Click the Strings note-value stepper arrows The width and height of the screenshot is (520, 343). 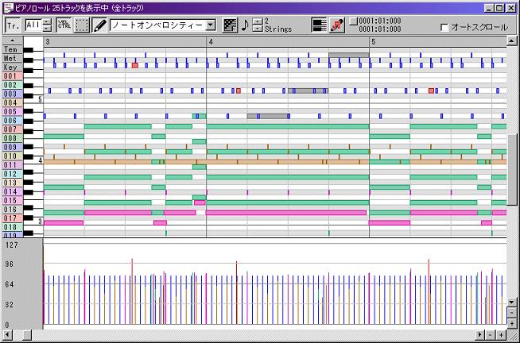point(258,25)
